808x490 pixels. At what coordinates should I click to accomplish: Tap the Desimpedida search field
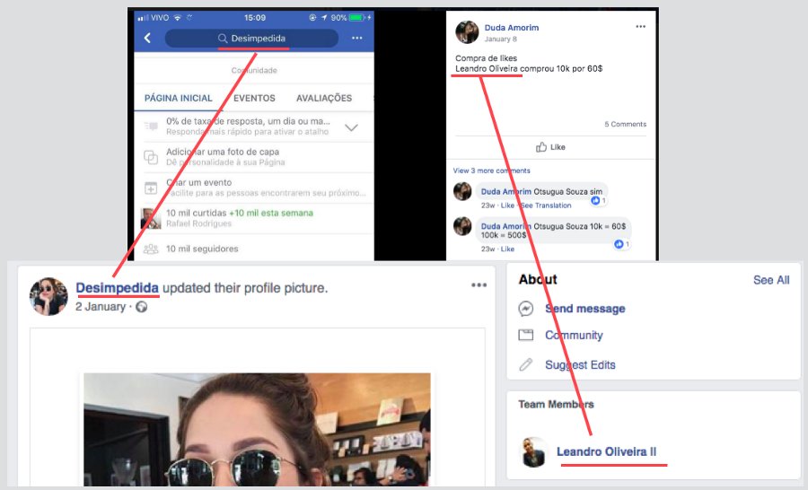click(251, 38)
